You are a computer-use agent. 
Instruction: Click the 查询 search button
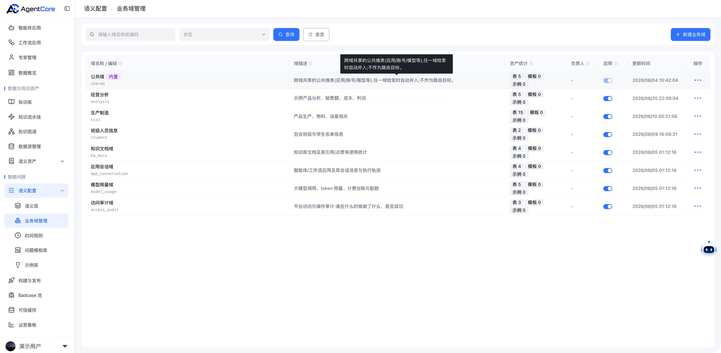pos(286,35)
